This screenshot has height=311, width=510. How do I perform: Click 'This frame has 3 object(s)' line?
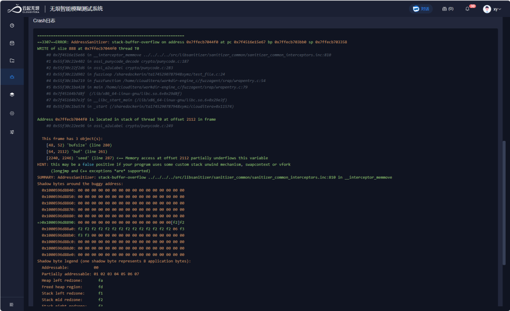(72, 139)
